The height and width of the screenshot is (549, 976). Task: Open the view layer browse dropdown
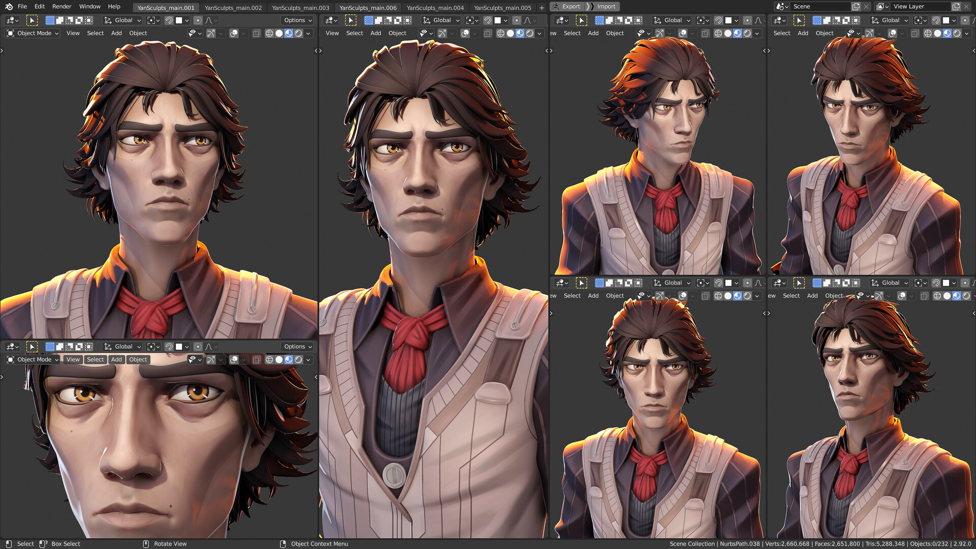(882, 7)
